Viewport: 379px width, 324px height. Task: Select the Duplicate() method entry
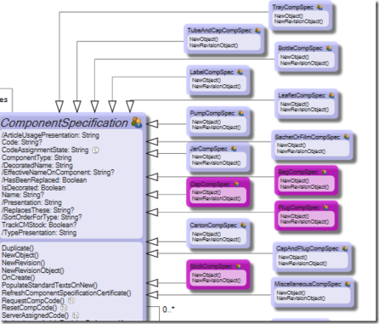coord(18,248)
